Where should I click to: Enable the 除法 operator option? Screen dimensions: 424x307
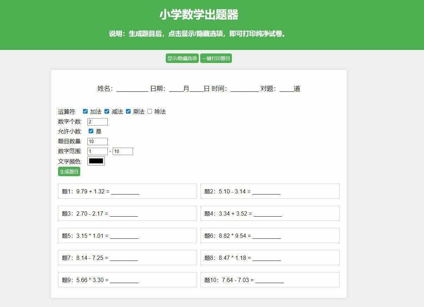coord(149,111)
